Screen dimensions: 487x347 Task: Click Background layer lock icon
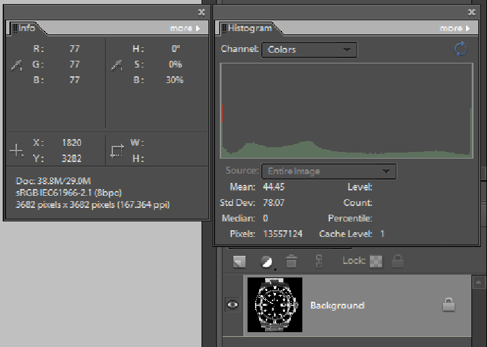tap(448, 304)
